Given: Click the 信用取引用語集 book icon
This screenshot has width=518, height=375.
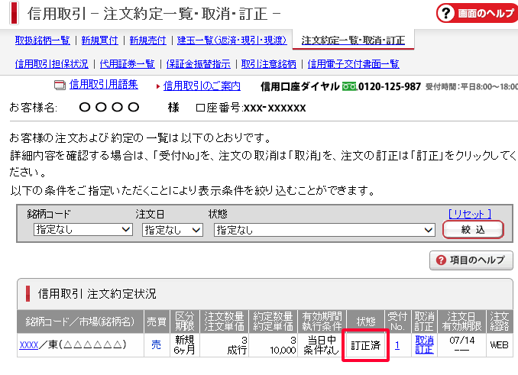Looking at the screenshot, I should point(60,86).
